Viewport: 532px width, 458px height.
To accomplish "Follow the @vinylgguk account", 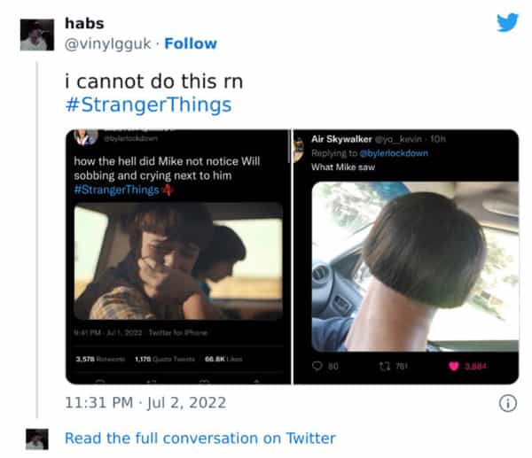I will [x=190, y=43].
